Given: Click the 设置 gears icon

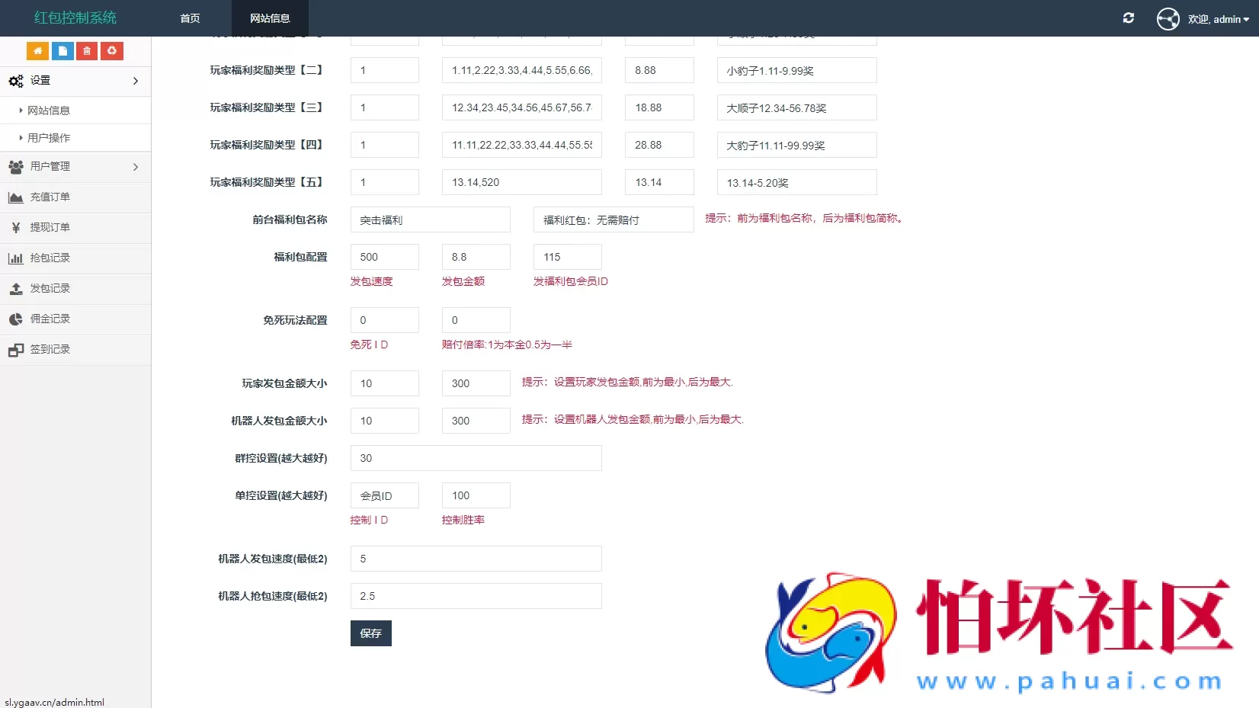Looking at the screenshot, I should 15,80.
